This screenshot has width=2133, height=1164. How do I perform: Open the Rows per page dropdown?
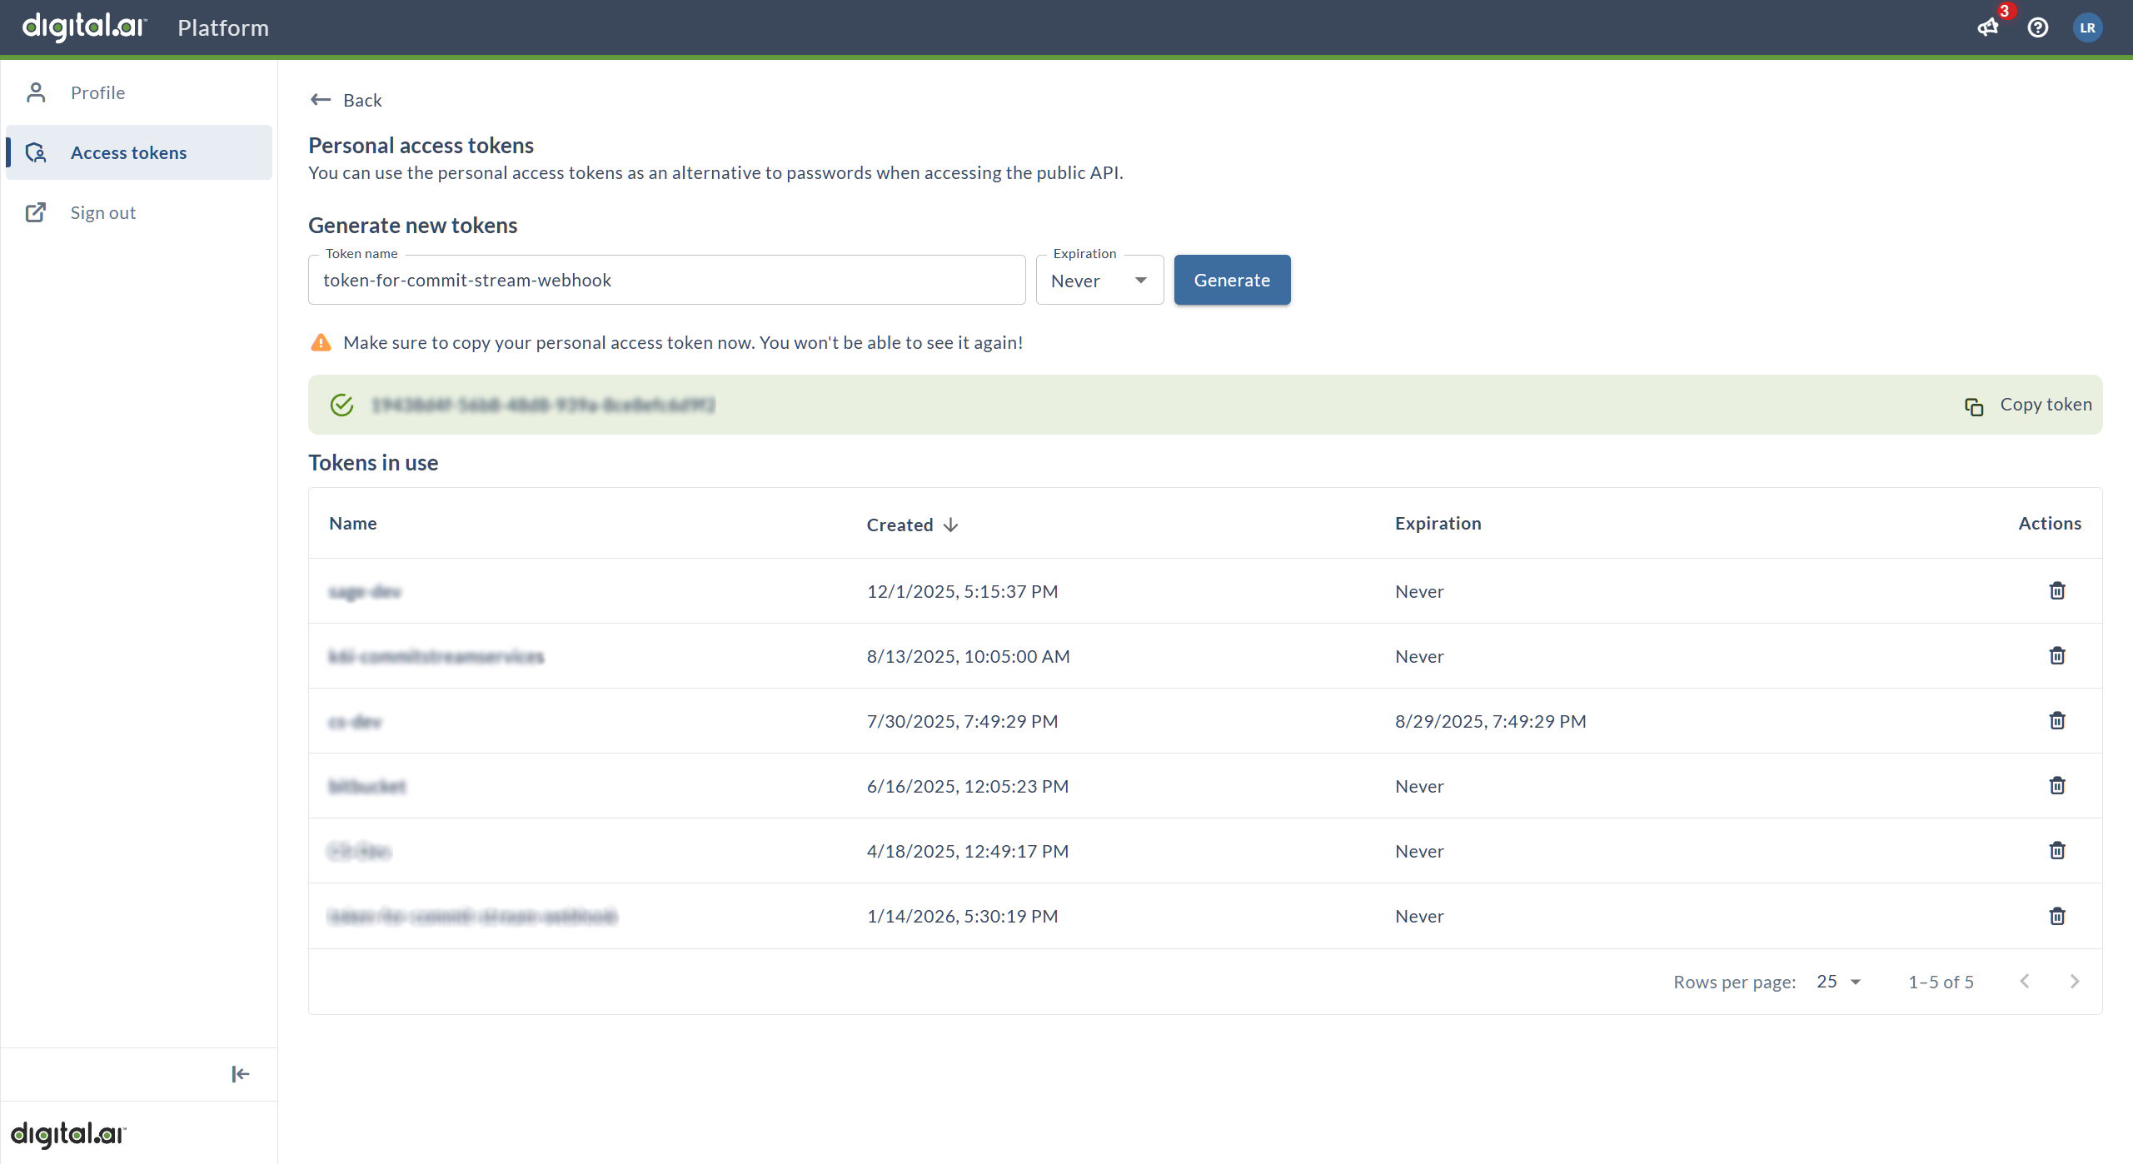tap(1836, 982)
